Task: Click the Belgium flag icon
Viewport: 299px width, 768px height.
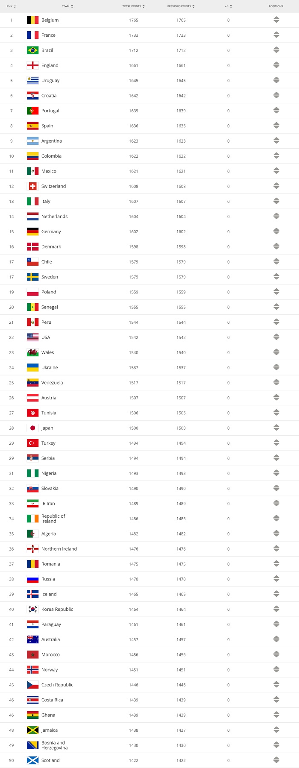Action: tap(32, 20)
